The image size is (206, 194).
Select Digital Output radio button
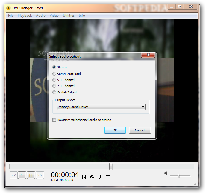(x=54, y=92)
